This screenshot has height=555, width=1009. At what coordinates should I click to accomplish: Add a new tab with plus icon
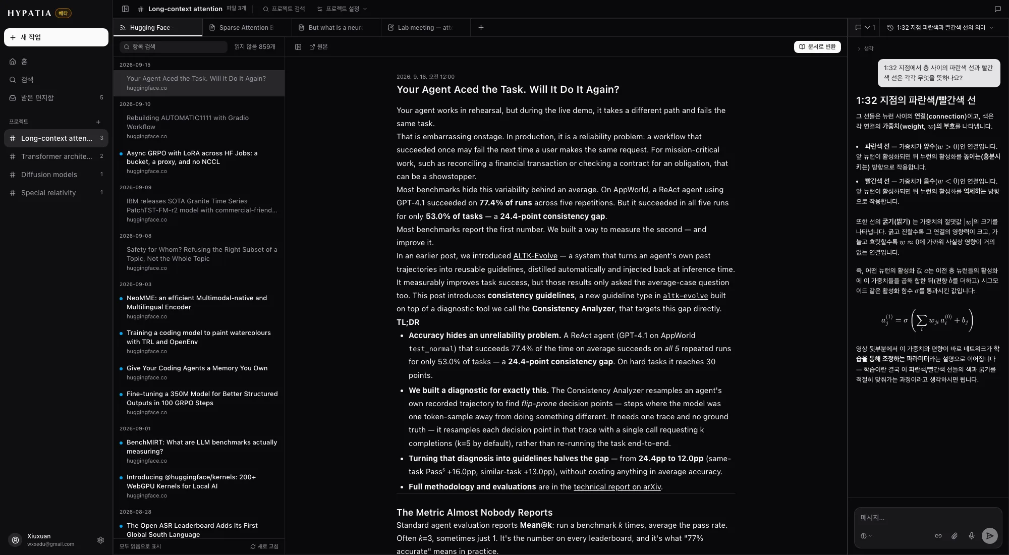pos(481,28)
